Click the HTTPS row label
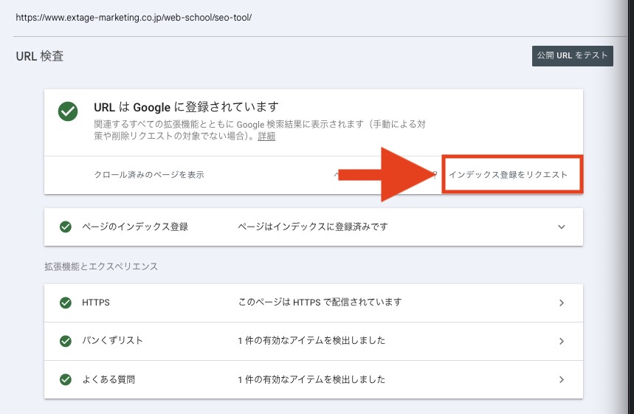Image resolution: width=634 pixels, height=414 pixels. [x=96, y=303]
